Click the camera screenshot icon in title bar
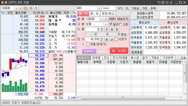The image size is (188, 106). click(167, 2)
